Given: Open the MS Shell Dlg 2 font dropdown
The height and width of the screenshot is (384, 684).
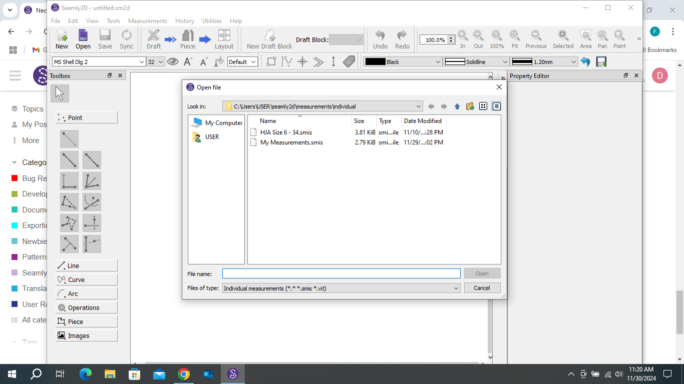Looking at the screenshot, I should pos(142,62).
